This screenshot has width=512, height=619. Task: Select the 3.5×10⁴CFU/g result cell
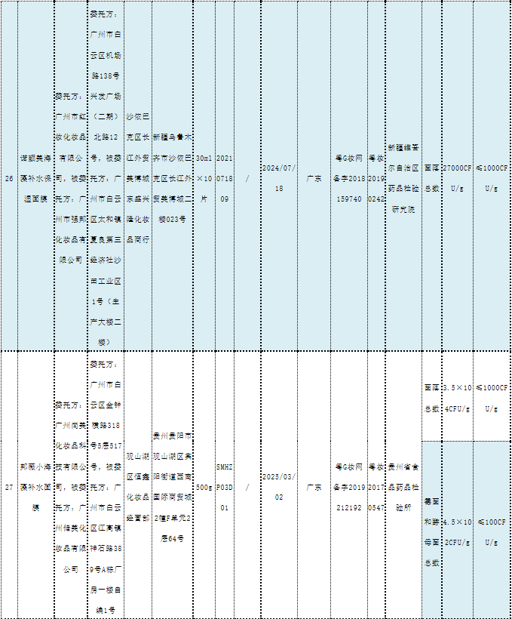tap(457, 398)
